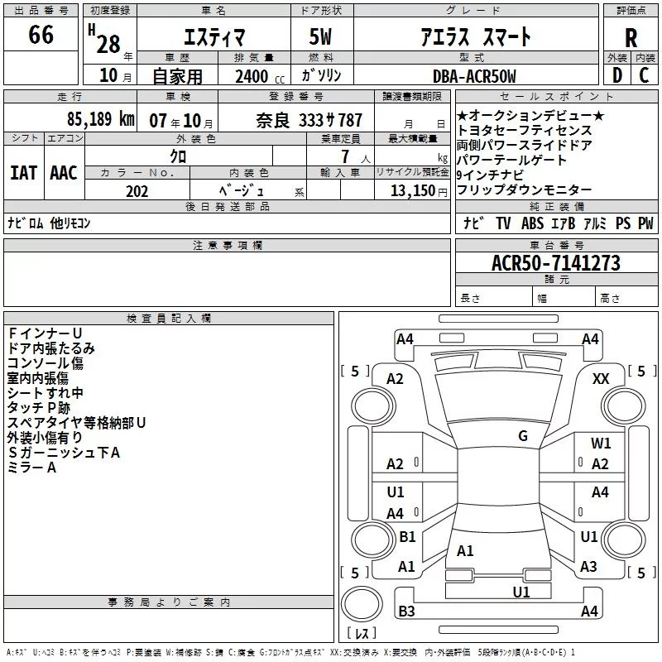Select "エアB" in the genuine equipment row
Screen dimensions: 662x662
coord(564,223)
